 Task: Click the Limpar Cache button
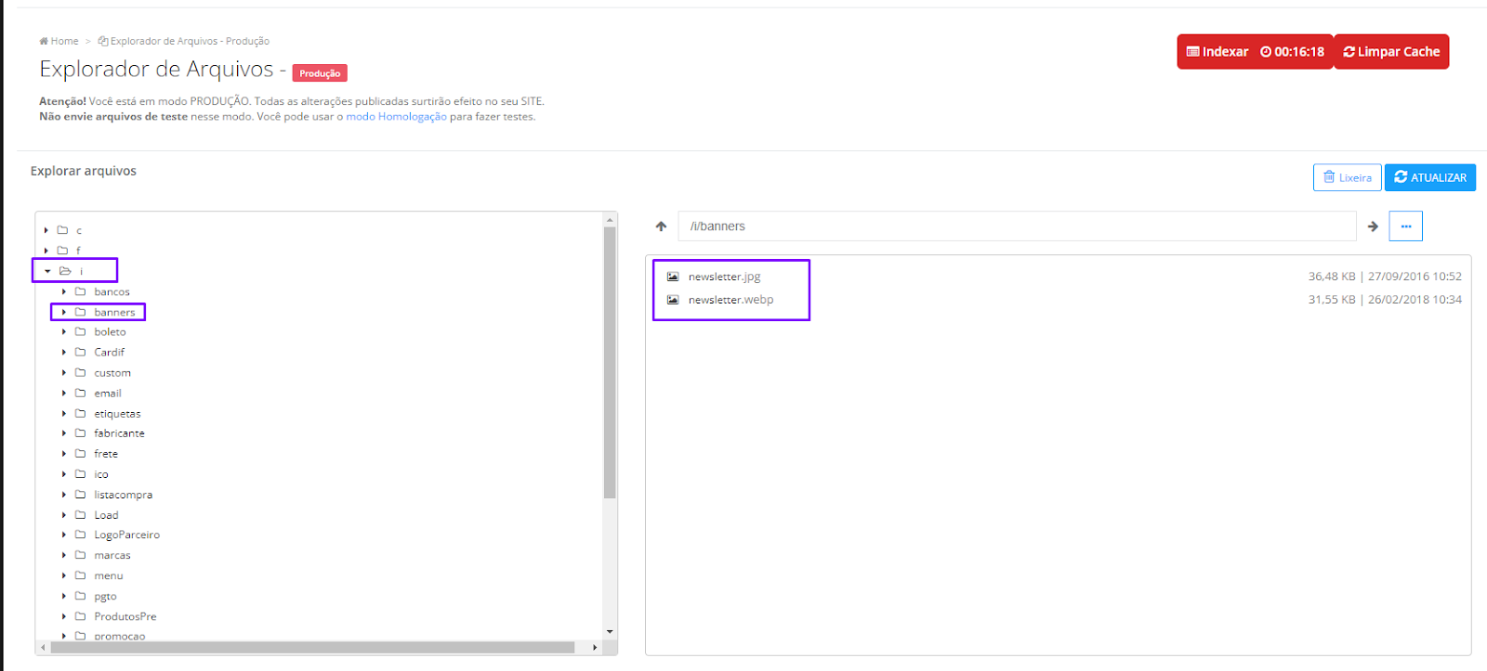tap(1391, 52)
